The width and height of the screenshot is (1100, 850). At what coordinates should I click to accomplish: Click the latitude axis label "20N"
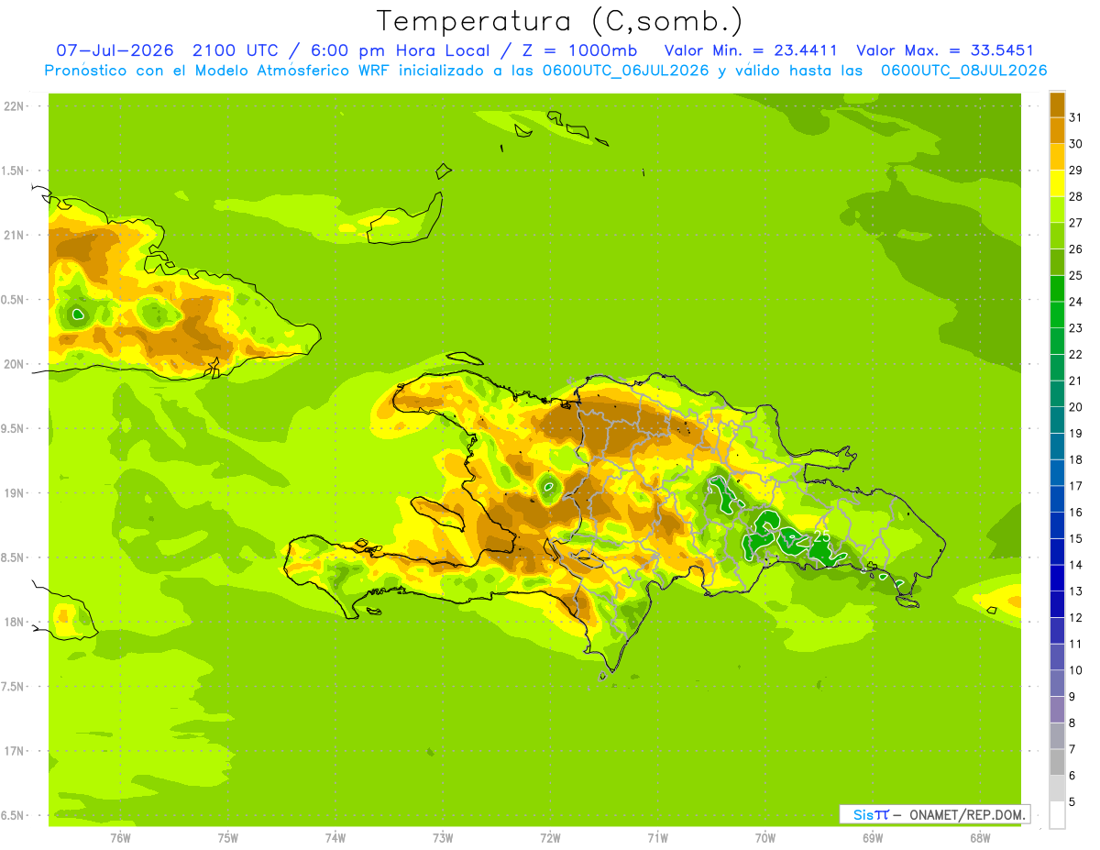pos(14,365)
